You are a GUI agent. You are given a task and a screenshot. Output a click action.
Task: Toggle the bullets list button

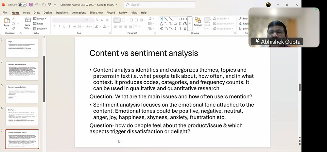coord(116,20)
